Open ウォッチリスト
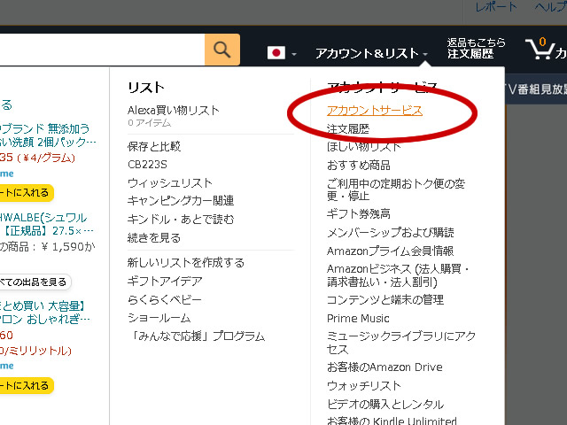Viewport: 567px width, 425px height. click(x=364, y=386)
